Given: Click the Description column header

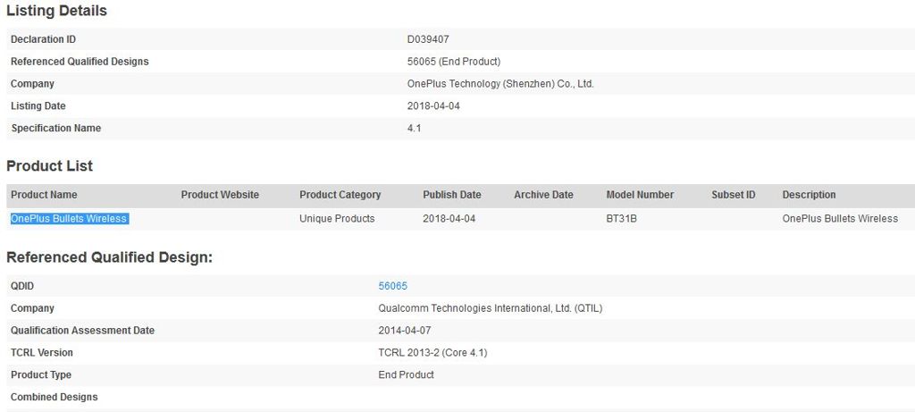Looking at the screenshot, I should click(809, 195).
